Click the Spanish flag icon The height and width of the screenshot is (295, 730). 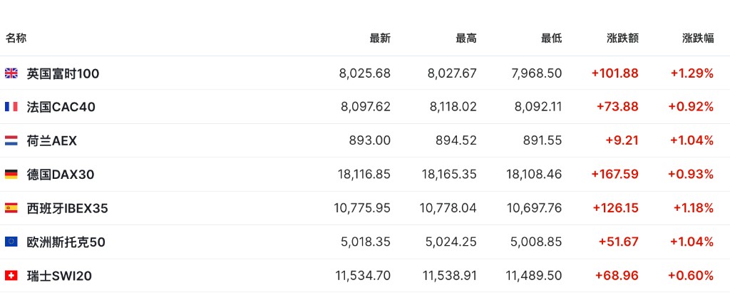tap(11, 208)
